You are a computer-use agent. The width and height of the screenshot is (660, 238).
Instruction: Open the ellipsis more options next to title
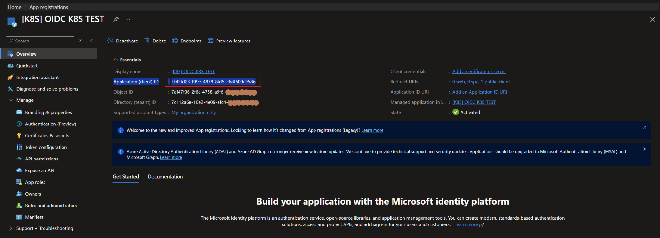coord(128,19)
